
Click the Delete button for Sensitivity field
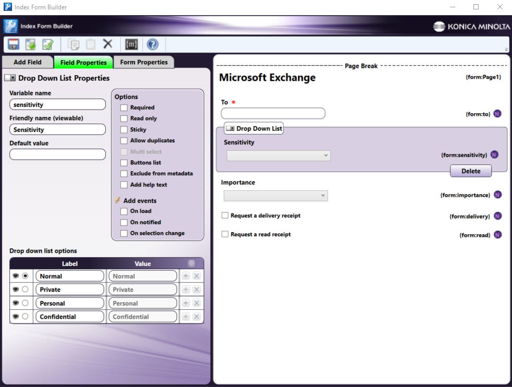coord(470,171)
